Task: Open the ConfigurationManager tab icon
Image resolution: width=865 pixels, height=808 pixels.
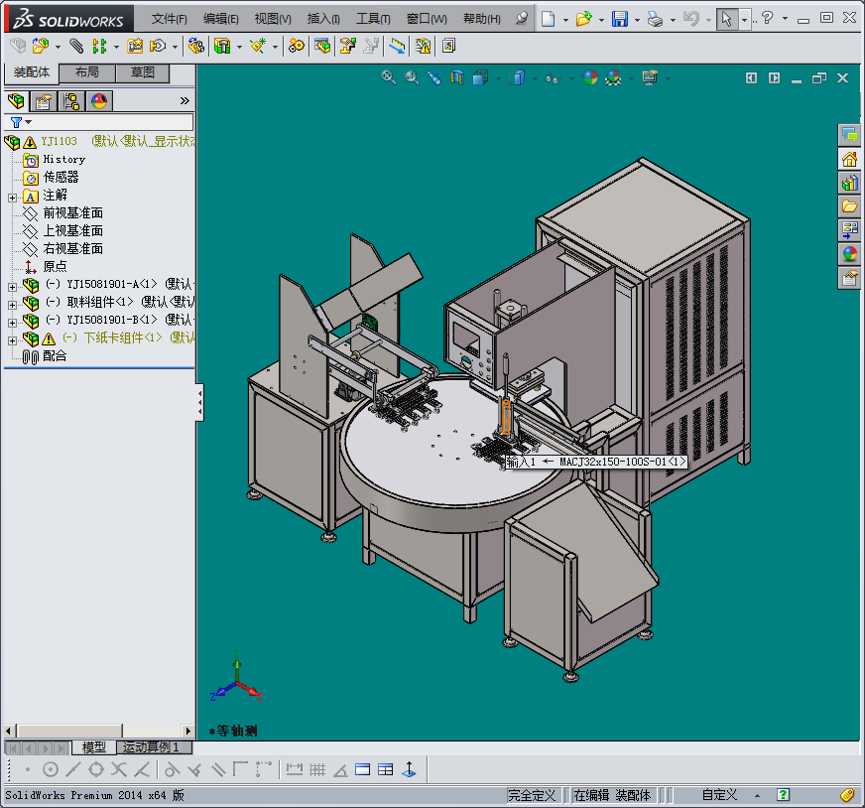Action: [x=71, y=100]
